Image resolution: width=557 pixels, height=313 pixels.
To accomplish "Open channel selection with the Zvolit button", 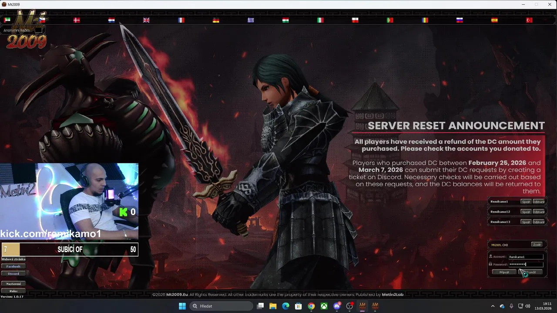I will click(x=537, y=244).
